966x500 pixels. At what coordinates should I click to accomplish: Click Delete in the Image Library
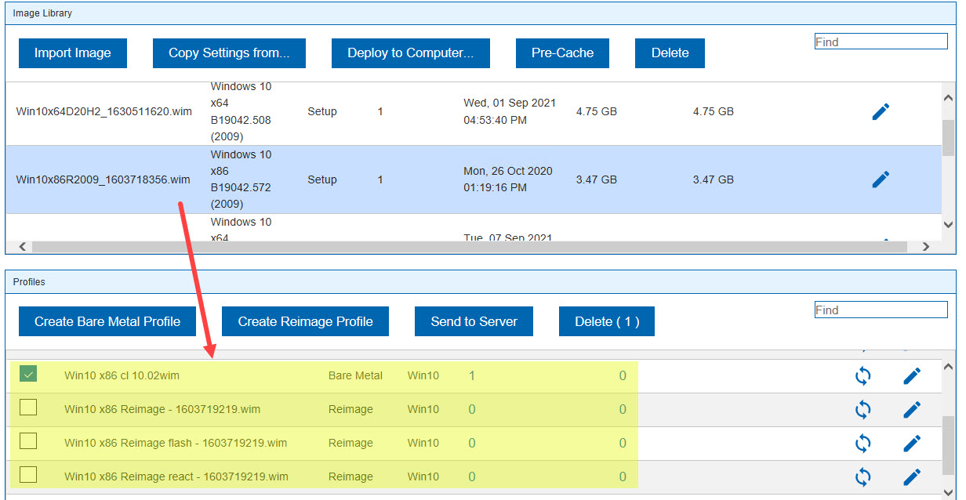tap(670, 53)
